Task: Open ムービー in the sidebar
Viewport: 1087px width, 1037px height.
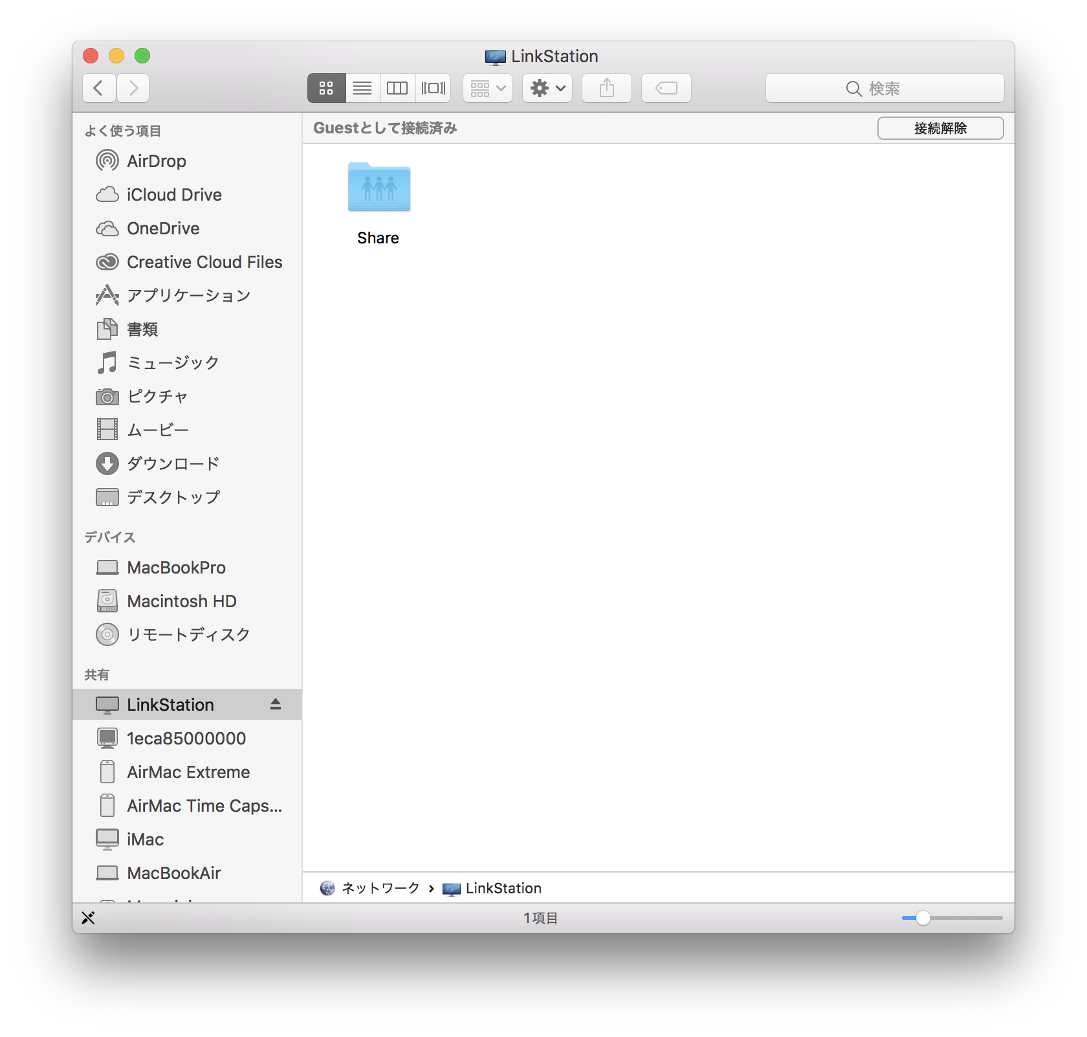Action: [x=187, y=430]
